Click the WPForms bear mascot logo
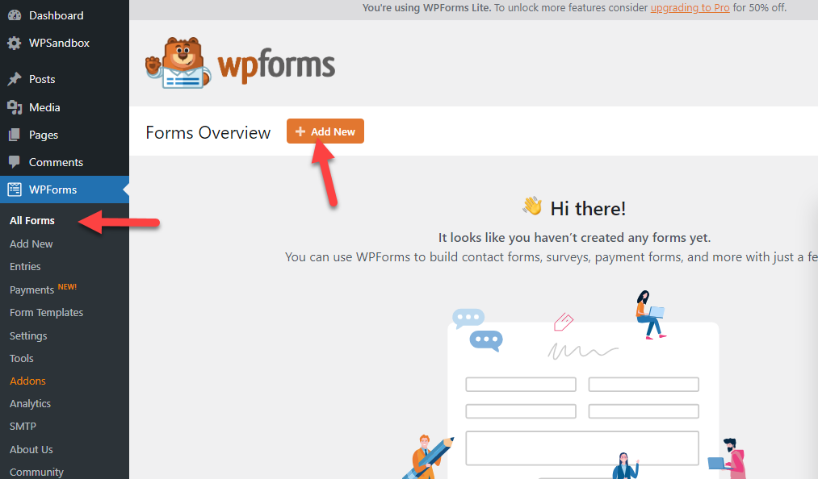This screenshot has width=818, height=479. tap(178, 63)
